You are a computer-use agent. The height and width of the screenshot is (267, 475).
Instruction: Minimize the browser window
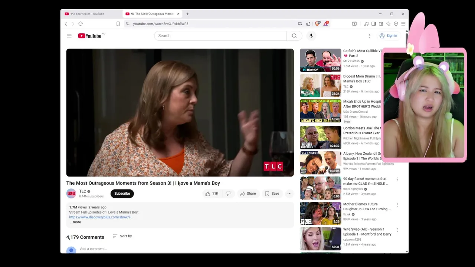point(380,14)
